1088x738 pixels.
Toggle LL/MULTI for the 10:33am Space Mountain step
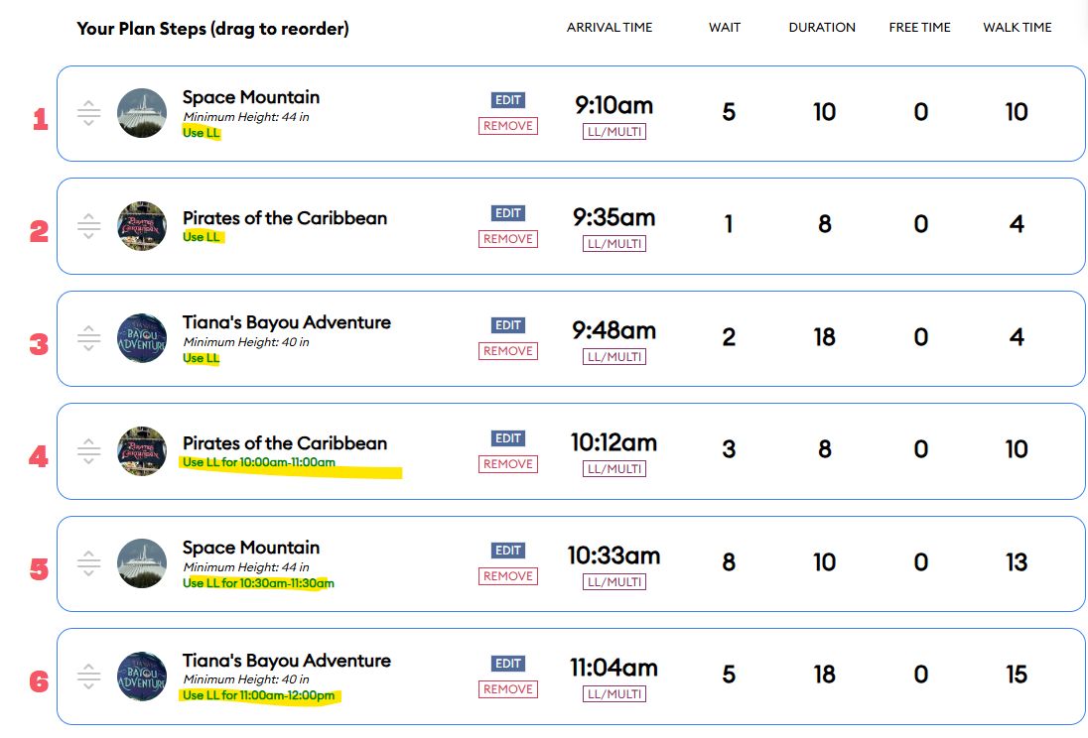613,582
